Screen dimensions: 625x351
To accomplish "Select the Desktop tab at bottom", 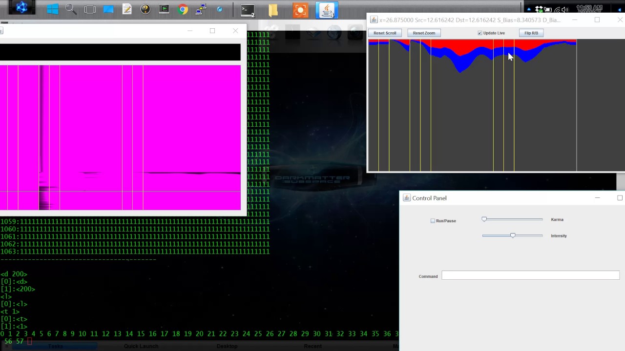I will tap(227, 346).
